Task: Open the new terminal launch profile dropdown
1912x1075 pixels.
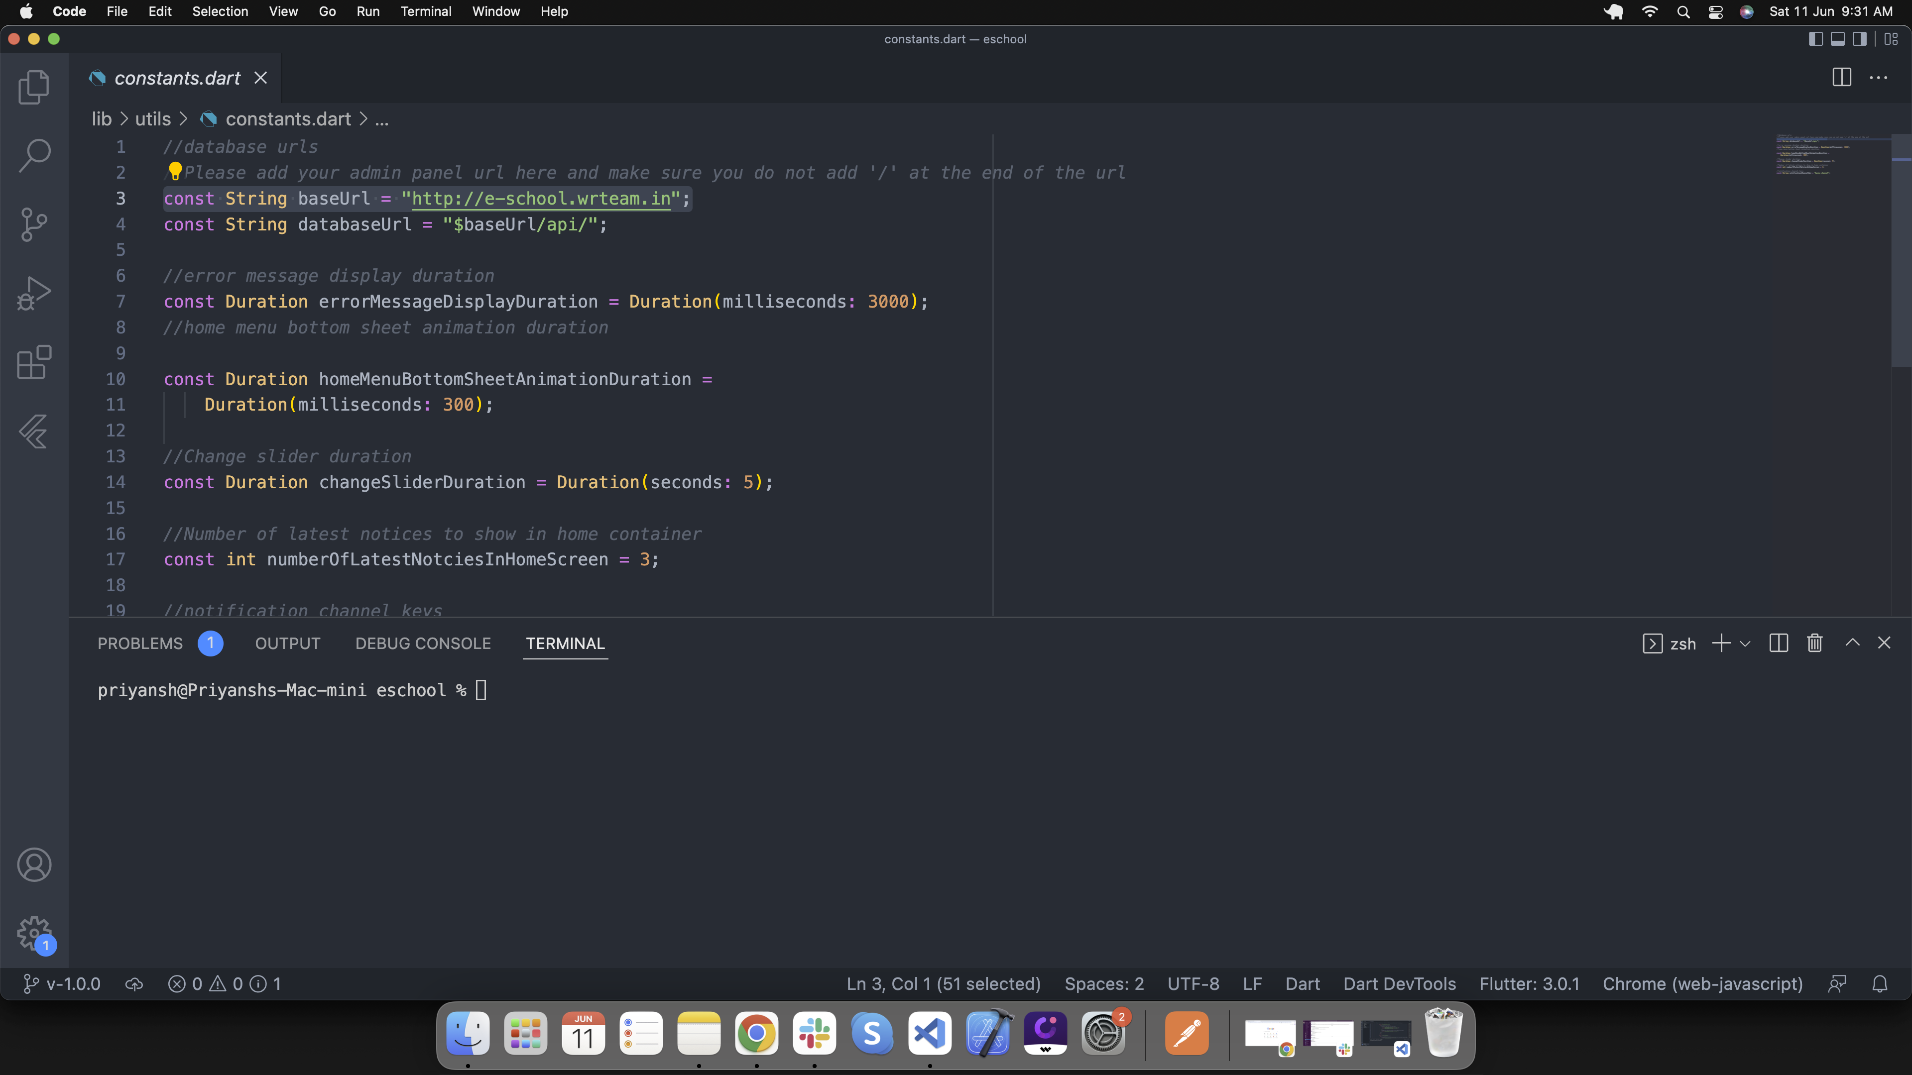Action: (x=1745, y=644)
